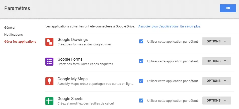Open the OPTIONS dropdown for Google Drawings
The height and width of the screenshot is (109, 239).
pyautogui.click(x=216, y=41)
